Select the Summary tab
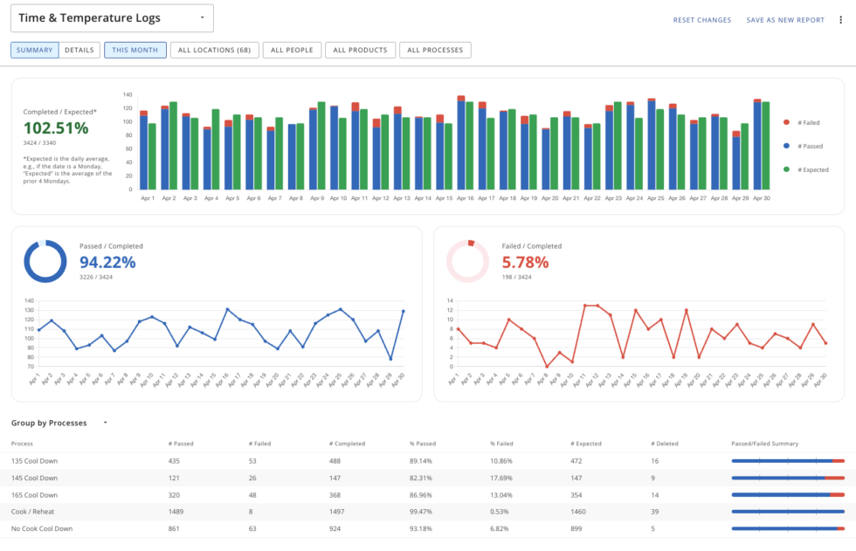856x551 pixels. pos(33,50)
